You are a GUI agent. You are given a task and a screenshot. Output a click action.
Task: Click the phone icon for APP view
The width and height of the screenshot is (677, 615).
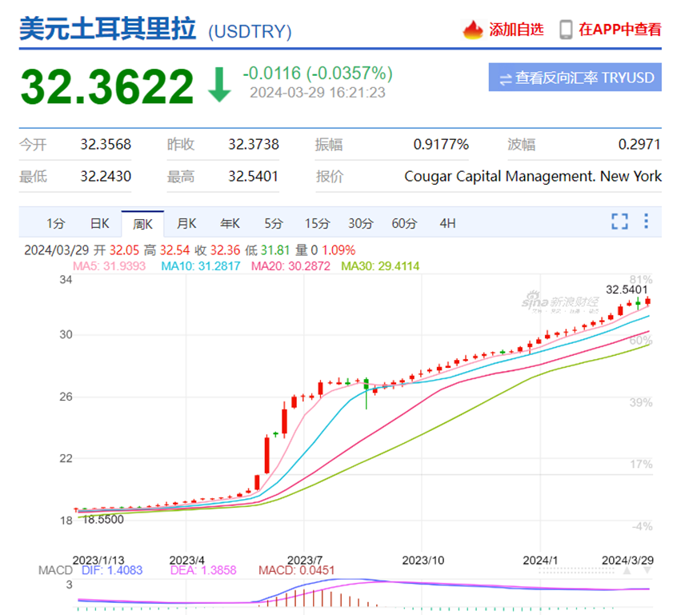(x=566, y=30)
